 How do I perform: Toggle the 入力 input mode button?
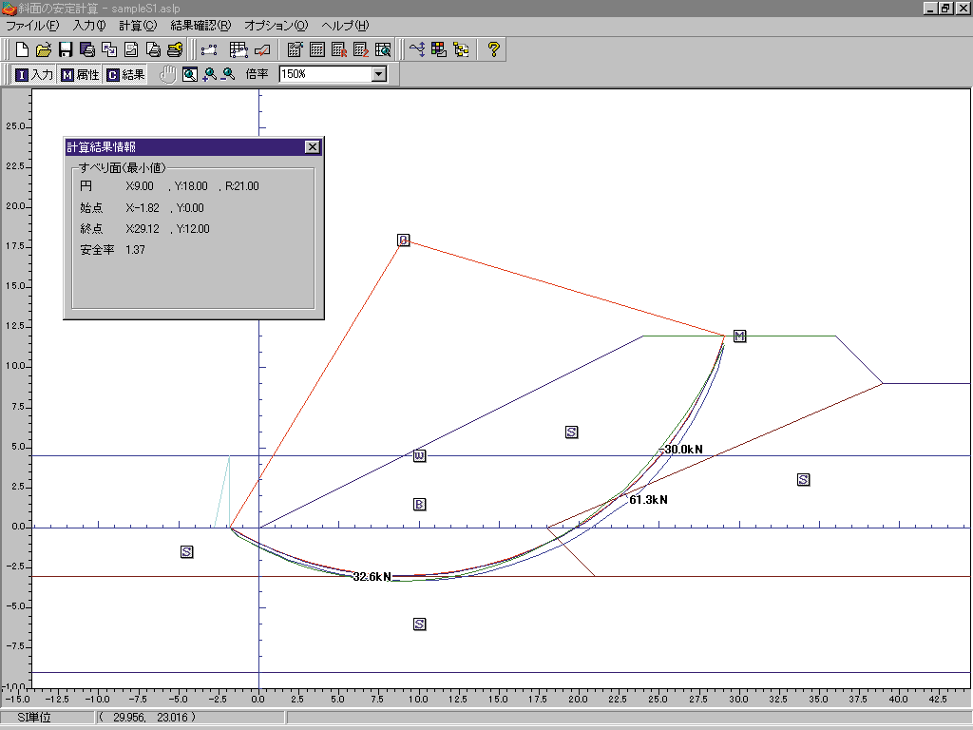[34, 74]
